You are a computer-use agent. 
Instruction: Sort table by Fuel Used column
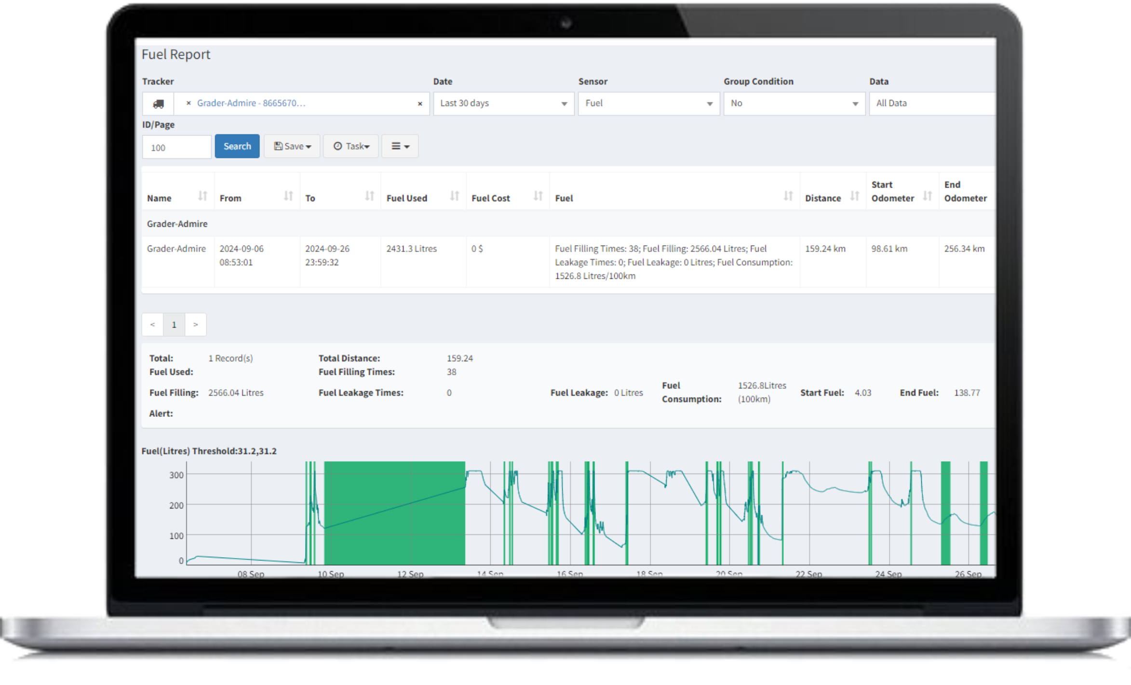point(454,196)
